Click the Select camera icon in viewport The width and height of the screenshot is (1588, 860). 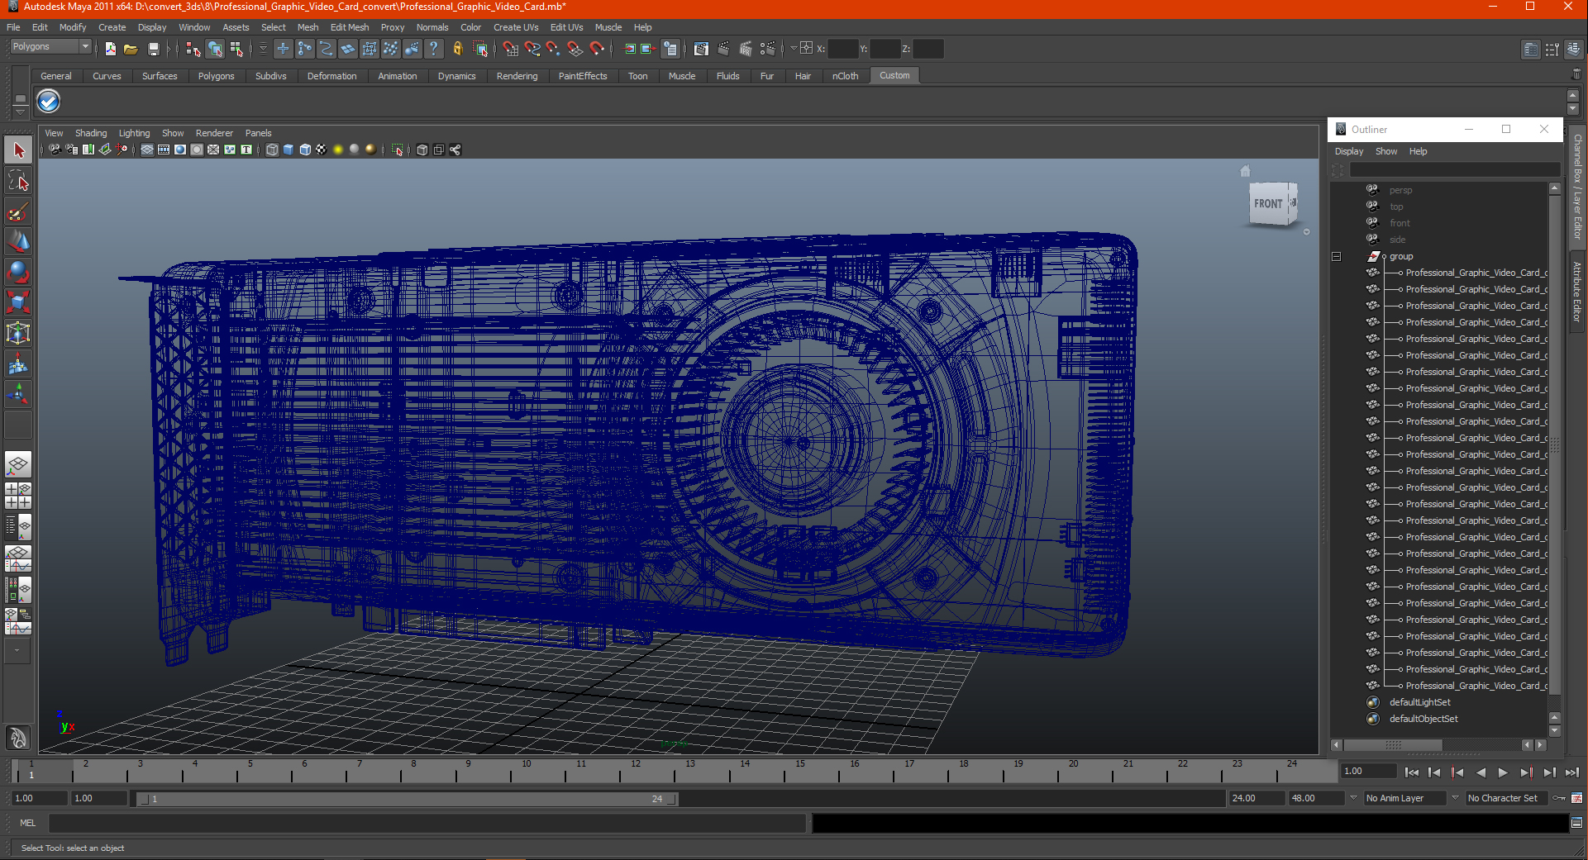[x=55, y=150]
